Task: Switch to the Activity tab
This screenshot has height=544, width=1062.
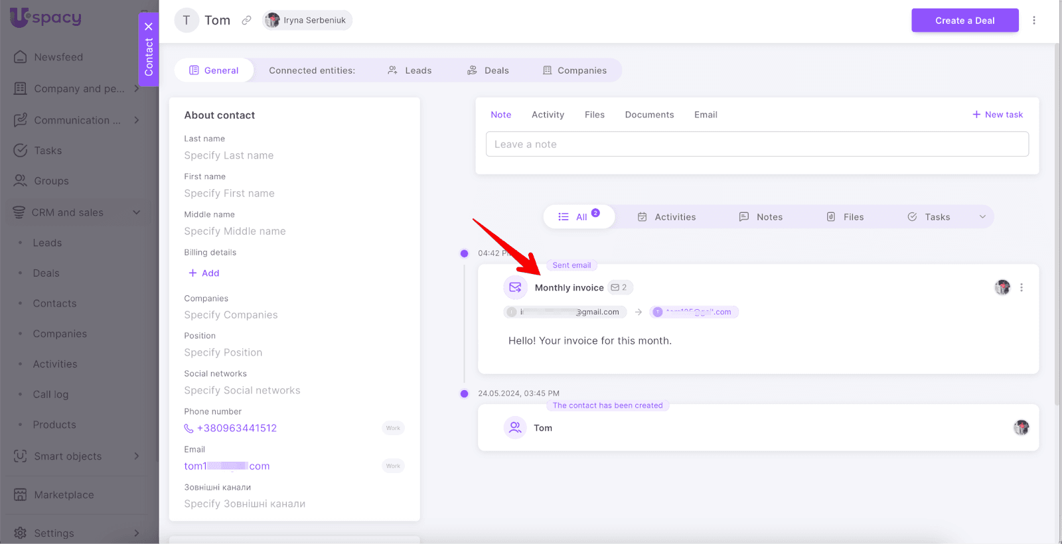Action: 548,115
